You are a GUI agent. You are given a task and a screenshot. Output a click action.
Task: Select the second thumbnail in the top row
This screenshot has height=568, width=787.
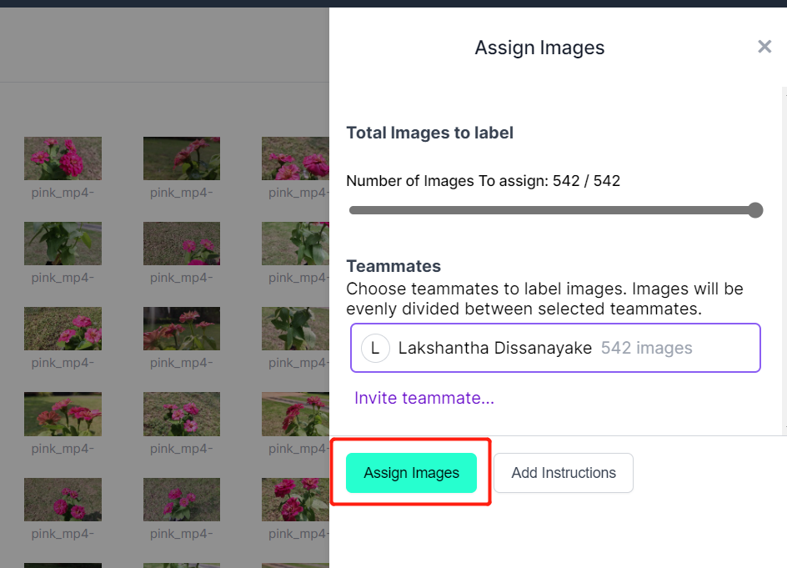[182, 158]
